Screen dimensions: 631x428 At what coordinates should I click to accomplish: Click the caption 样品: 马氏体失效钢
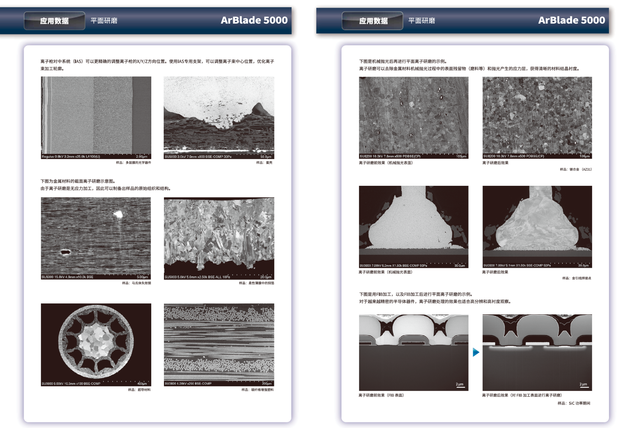pyautogui.click(x=136, y=283)
